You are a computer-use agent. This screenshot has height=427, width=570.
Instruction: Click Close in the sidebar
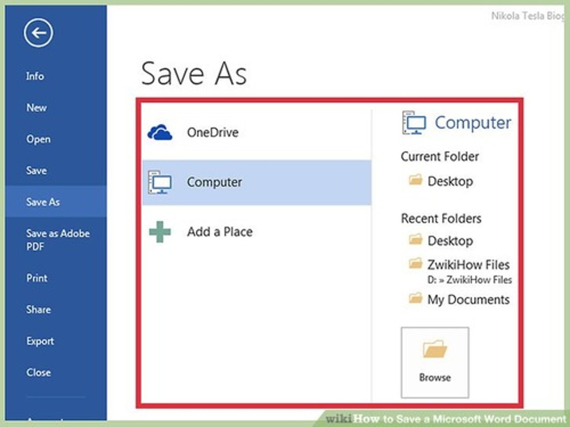pyautogui.click(x=56, y=372)
